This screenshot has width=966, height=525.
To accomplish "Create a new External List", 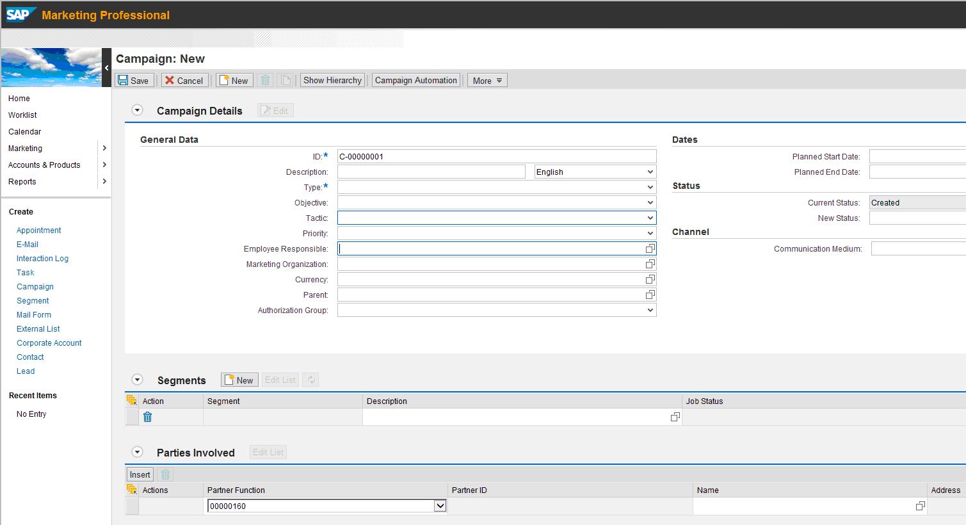I will (x=38, y=328).
